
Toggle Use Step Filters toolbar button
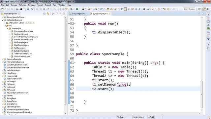pyautogui.click(x=67, y=9)
